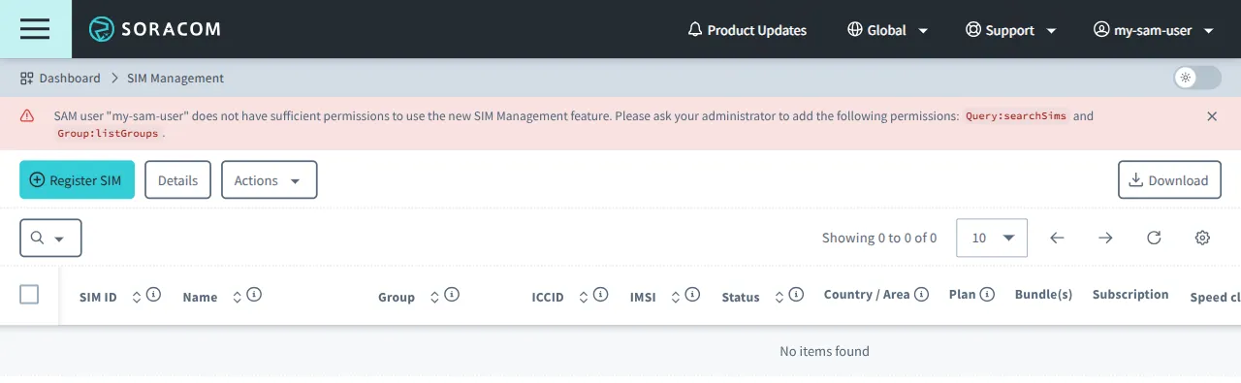The image size is (1241, 383).
Task: Click the No items found message
Action: pyautogui.click(x=825, y=351)
